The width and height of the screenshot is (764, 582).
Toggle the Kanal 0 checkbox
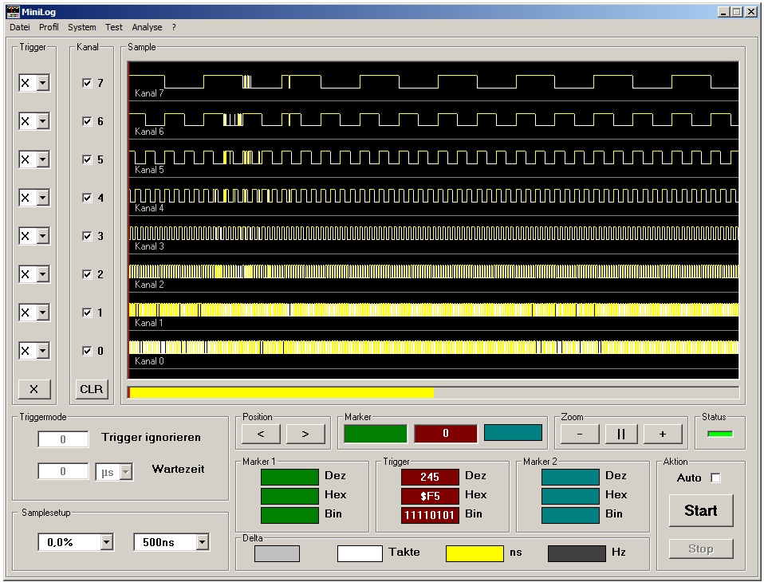87,351
